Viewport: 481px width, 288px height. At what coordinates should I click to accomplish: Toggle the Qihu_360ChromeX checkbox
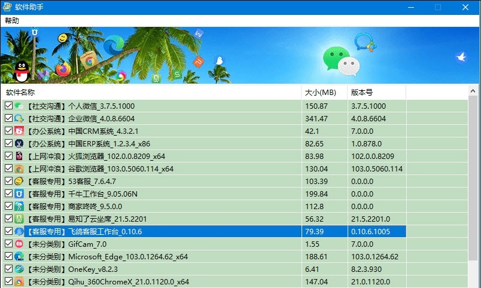pyautogui.click(x=8, y=281)
